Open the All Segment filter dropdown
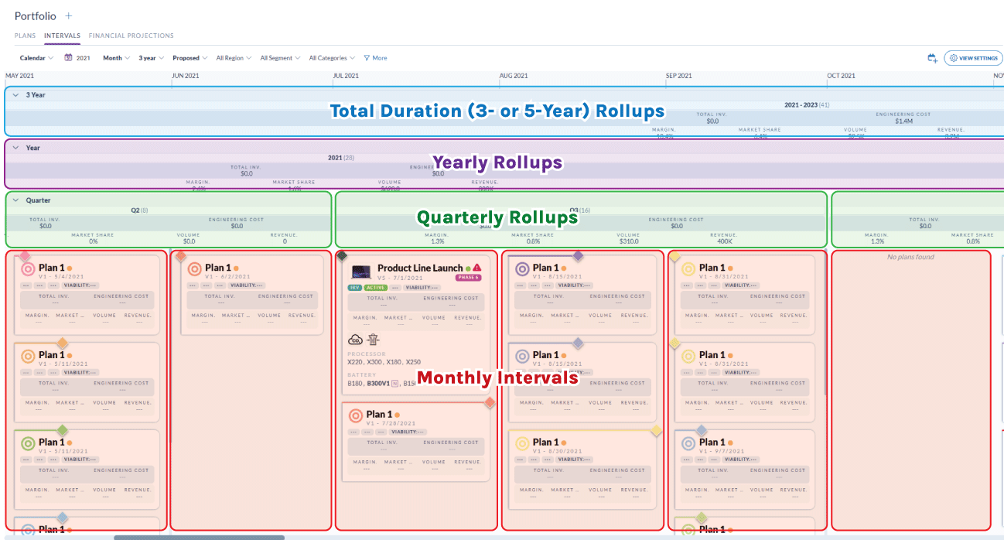The image size is (1004, 540). coord(280,58)
